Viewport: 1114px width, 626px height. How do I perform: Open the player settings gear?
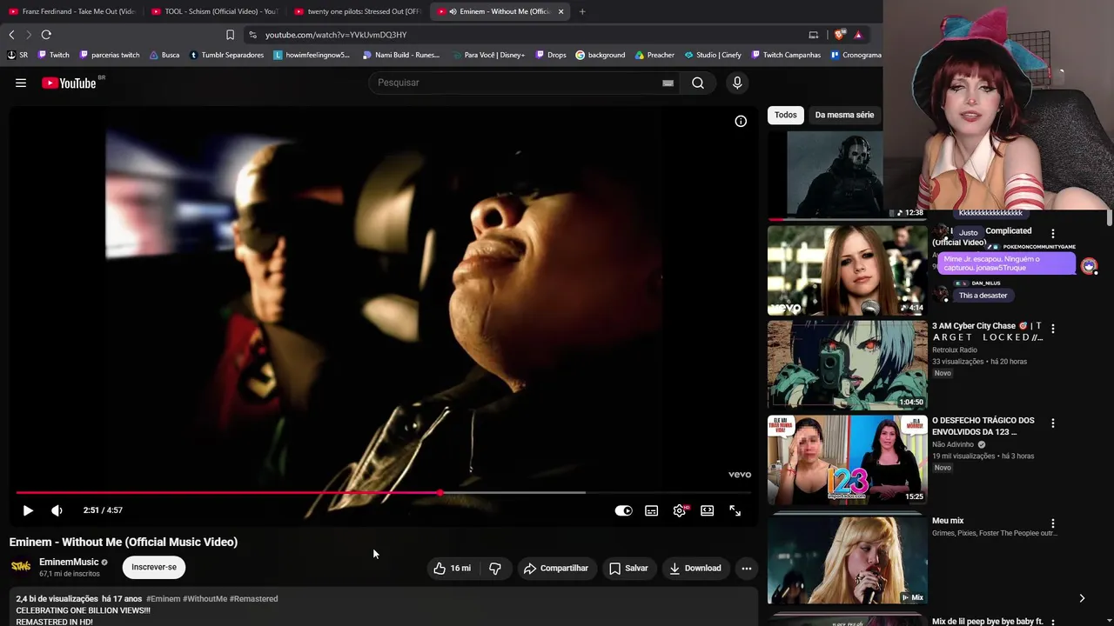point(680,510)
